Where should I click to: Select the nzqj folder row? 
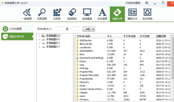[123, 65]
